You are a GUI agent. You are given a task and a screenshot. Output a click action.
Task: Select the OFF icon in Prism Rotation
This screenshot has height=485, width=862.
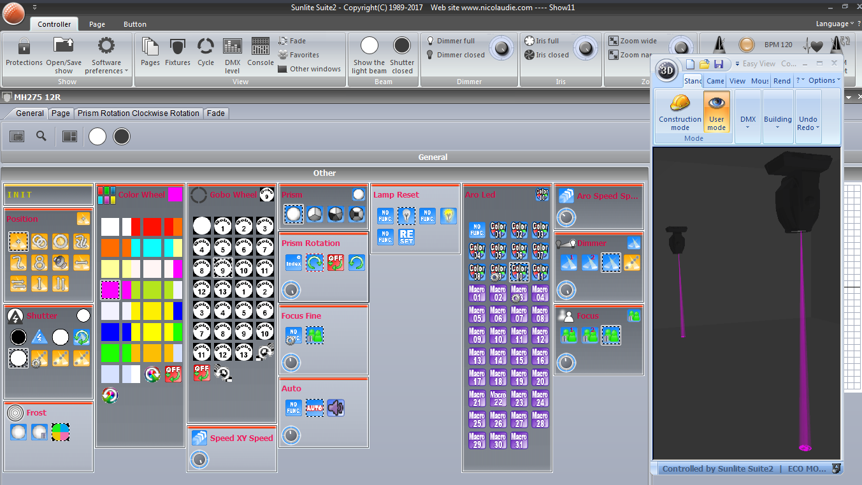tap(336, 263)
